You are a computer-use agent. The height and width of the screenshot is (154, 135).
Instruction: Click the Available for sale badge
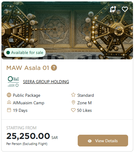[x=25, y=52]
